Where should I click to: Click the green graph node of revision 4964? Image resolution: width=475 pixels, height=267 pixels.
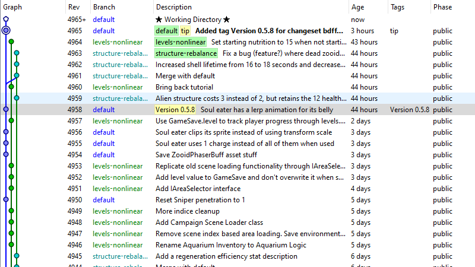pyautogui.click(x=11, y=42)
